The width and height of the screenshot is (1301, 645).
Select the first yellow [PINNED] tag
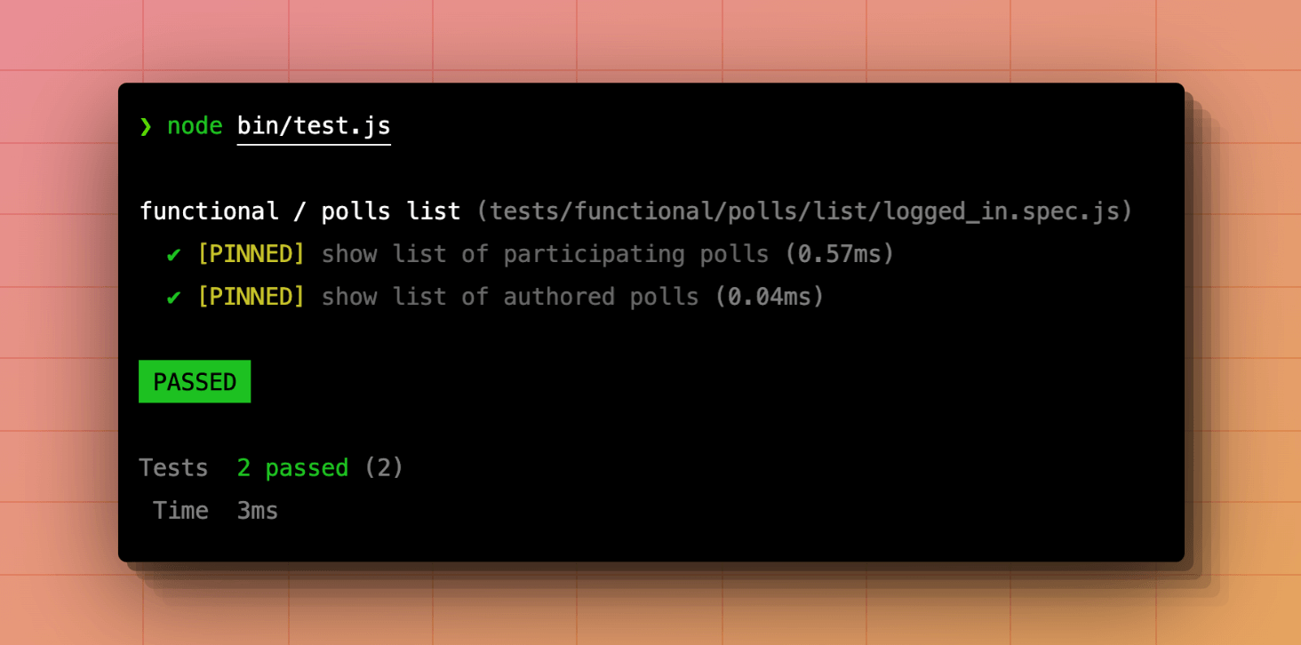[251, 255]
